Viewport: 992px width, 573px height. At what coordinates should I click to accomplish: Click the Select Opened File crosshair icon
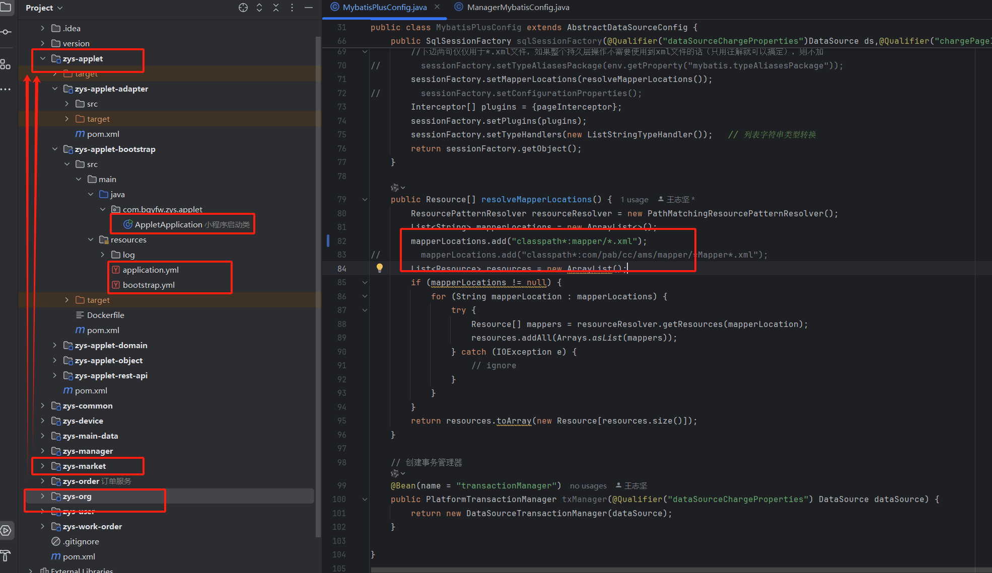point(243,8)
